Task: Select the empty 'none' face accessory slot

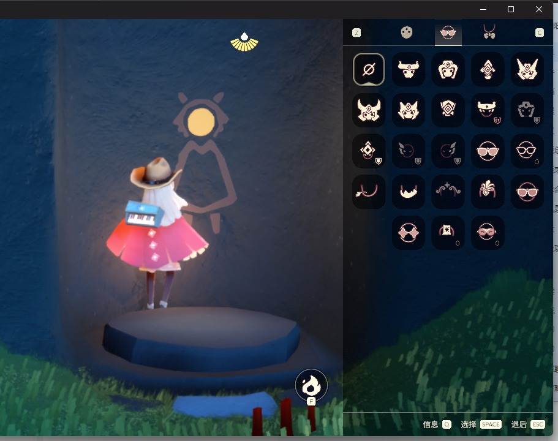Action: [369, 69]
